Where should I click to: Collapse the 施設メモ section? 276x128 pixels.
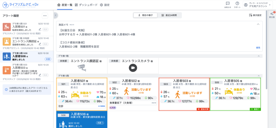pyautogui.click(x=258, y=24)
